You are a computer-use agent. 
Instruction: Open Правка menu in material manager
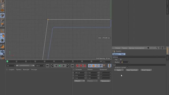point(18,70)
